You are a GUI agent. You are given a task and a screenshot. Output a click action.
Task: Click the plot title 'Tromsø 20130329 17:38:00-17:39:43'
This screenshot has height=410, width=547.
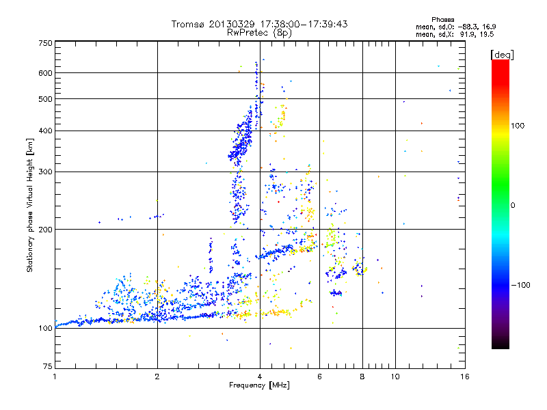260,24
